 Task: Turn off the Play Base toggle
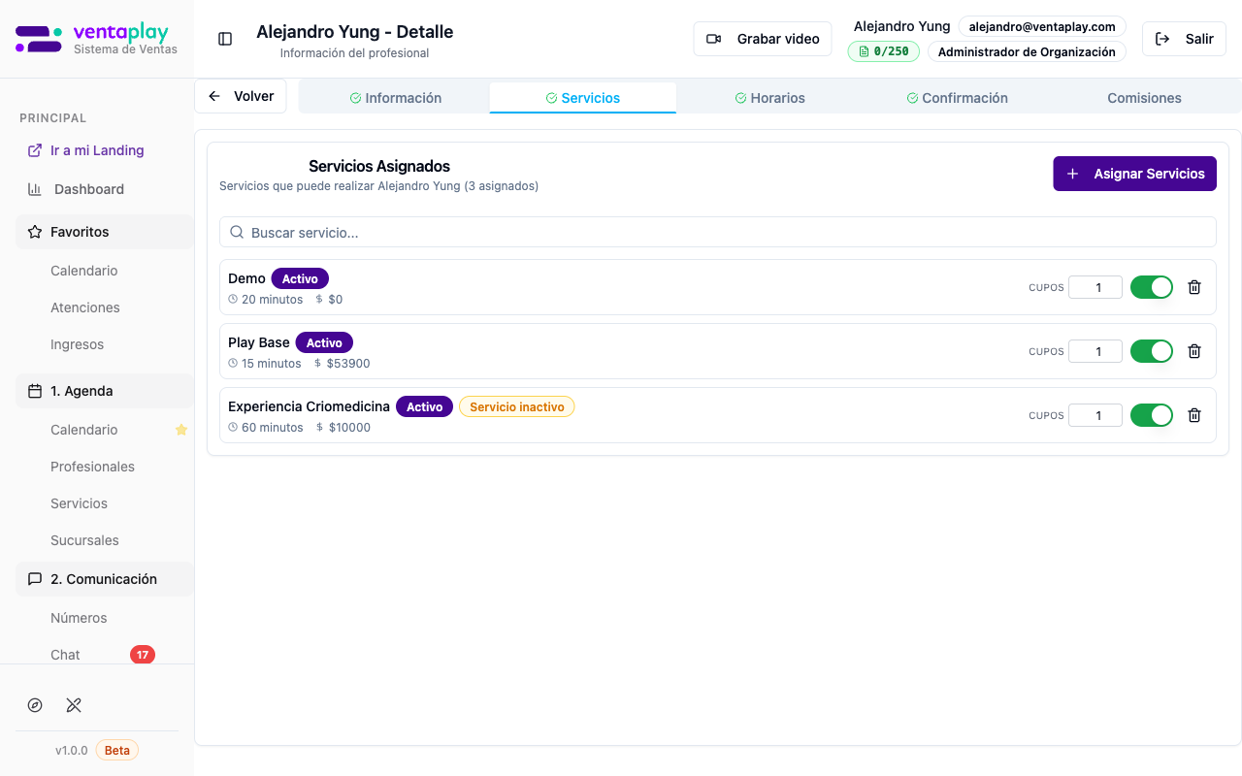[x=1151, y=351]
